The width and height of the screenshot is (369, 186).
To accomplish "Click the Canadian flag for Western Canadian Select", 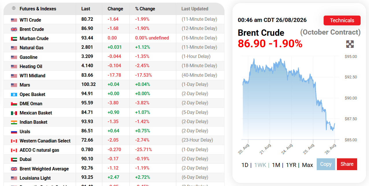I will pyautogui.click(x=14, y=141).
